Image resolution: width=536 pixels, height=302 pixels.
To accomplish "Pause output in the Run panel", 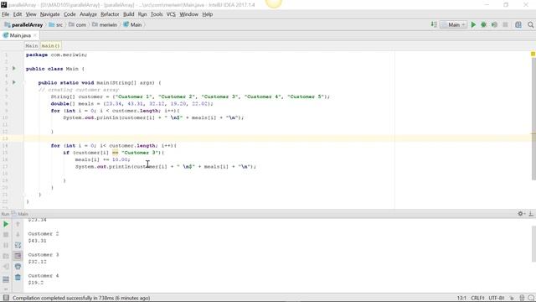I will click(x=6, y=245).
